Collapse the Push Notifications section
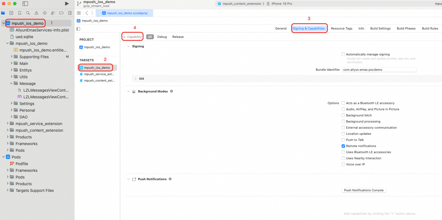This screenshot has width=442, height=220. pos(128,179)
